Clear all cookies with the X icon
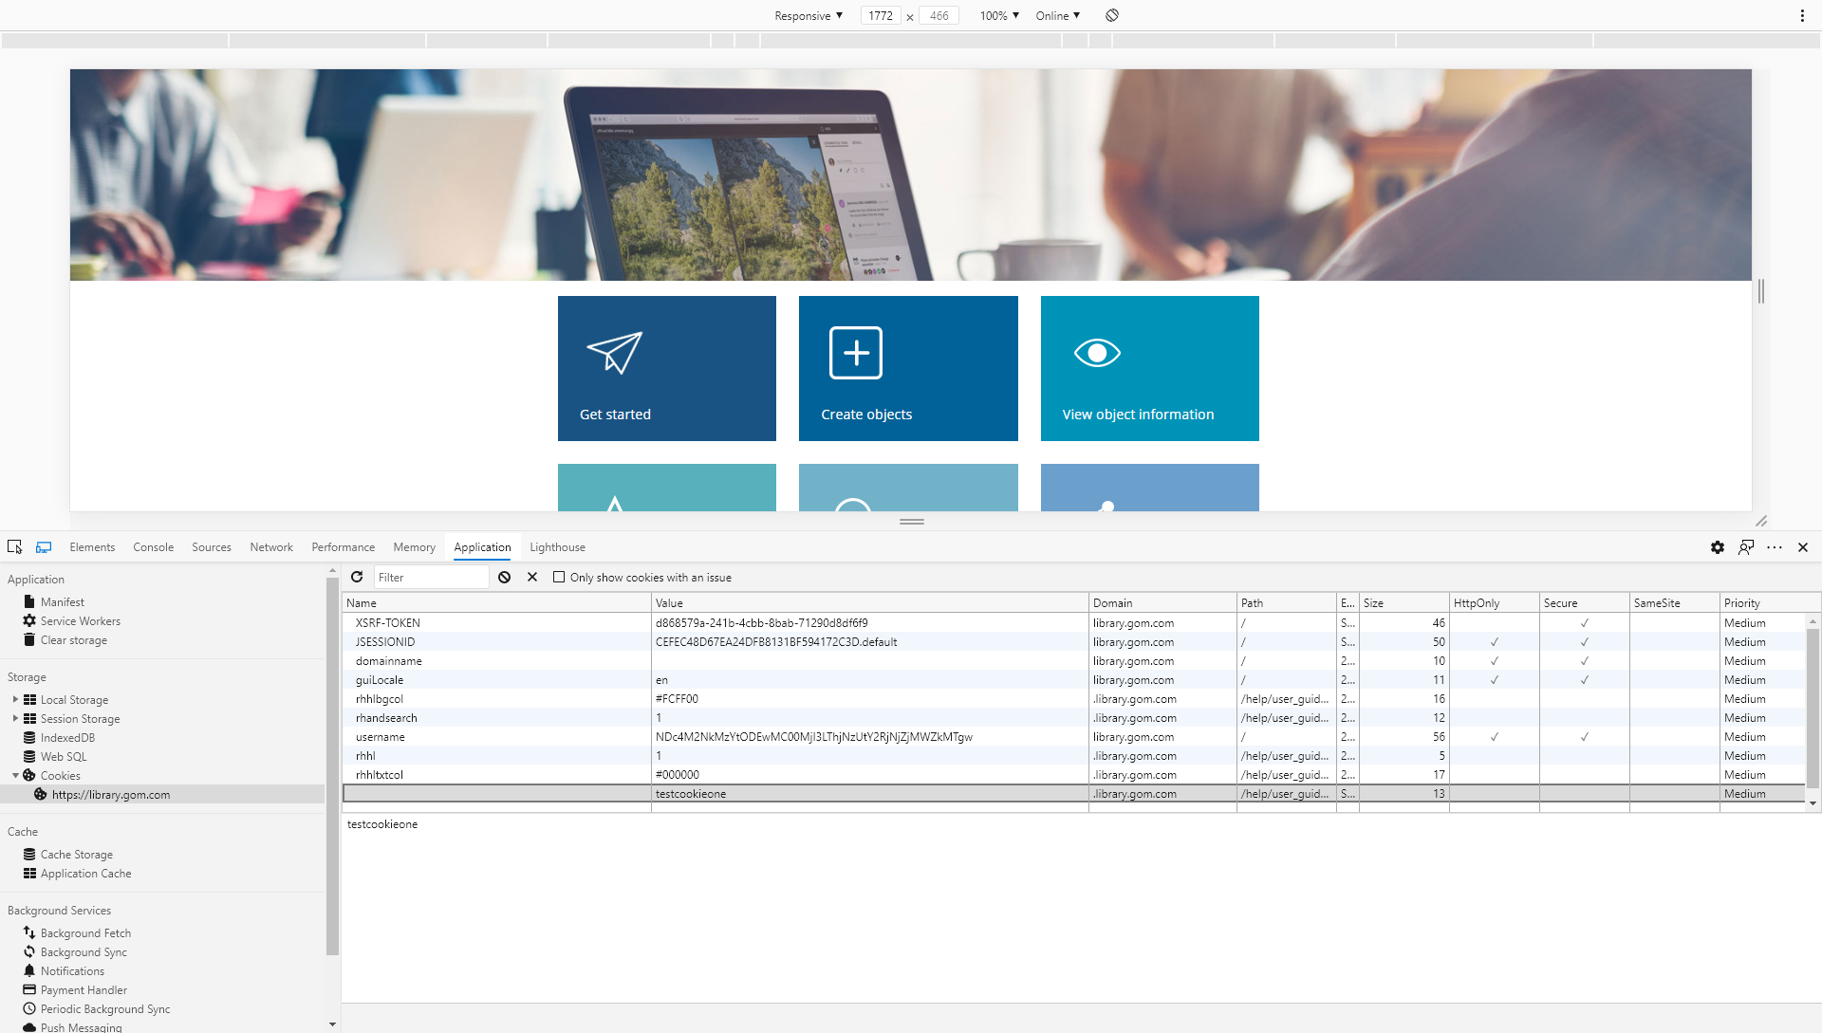The width and height of the screenshot is (1822, 1033). click(531, 577)
